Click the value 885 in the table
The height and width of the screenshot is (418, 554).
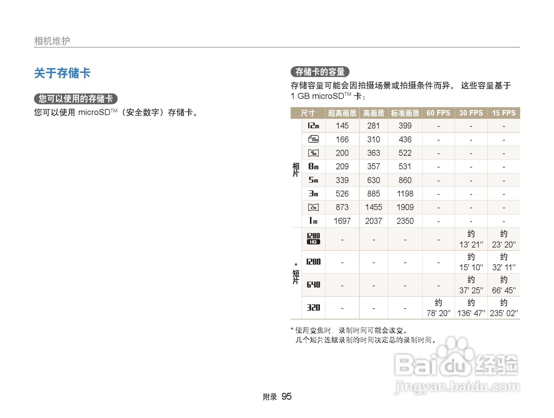point(374,194)
